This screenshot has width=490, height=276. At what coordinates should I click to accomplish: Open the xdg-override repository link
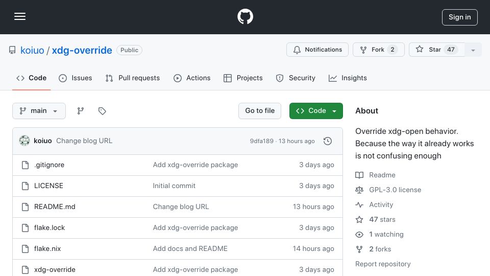[x=82, y=50]
